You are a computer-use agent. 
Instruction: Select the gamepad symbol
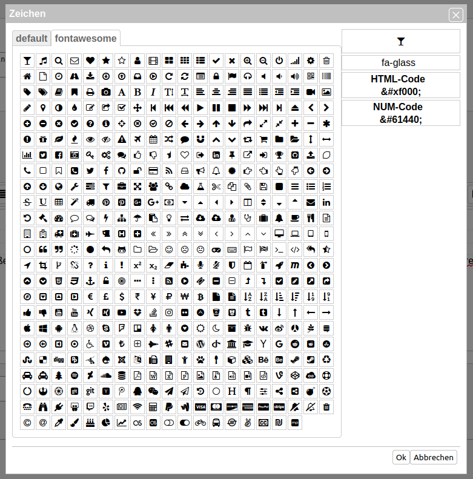click(216, 249)
